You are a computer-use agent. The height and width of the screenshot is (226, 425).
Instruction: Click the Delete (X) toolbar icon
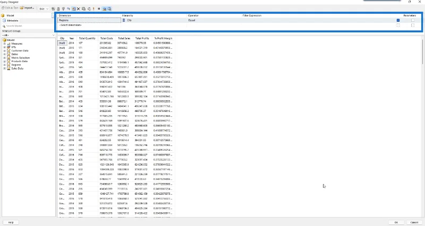(79, 8)
